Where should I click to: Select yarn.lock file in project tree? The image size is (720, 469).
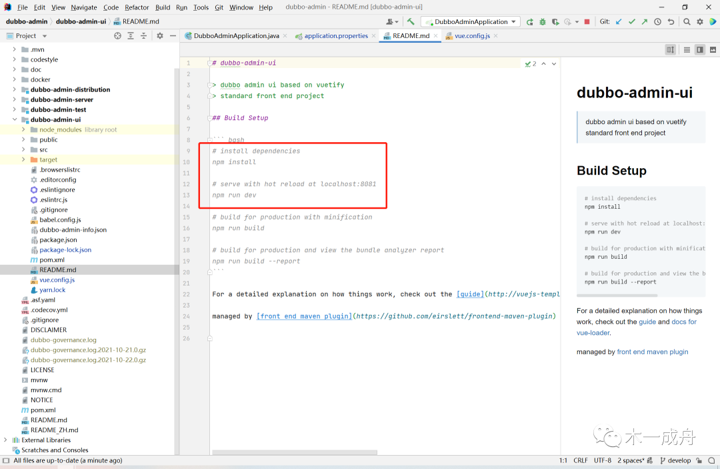click(x=52, y=290)
